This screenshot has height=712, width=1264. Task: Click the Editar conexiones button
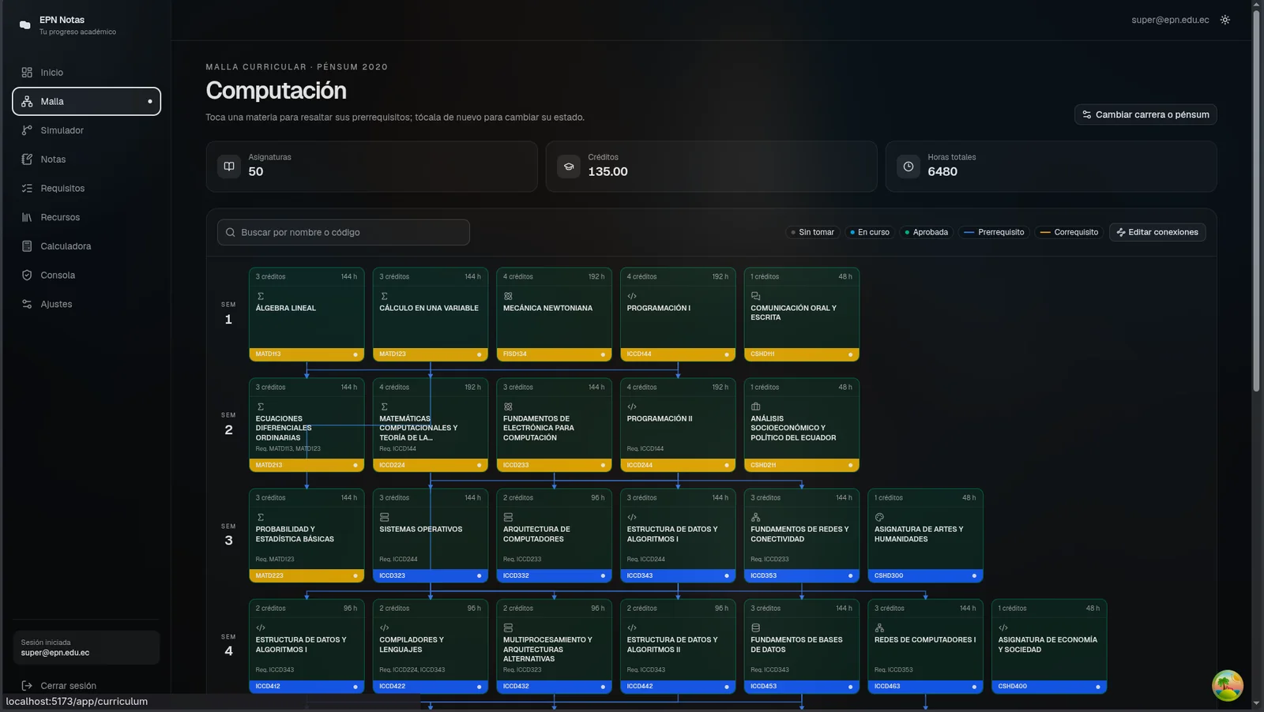(1157, 232)
